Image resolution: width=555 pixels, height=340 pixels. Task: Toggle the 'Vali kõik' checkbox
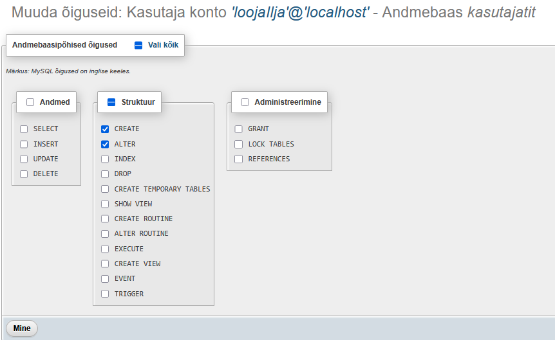pyautogui.click(x=138, y=45)
